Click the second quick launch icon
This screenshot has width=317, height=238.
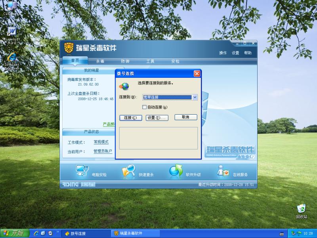(x=43, y=233)
